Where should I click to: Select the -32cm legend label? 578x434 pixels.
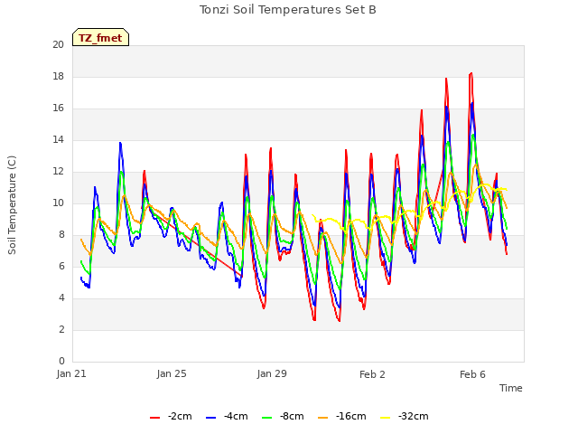click(x=414, y=416)
